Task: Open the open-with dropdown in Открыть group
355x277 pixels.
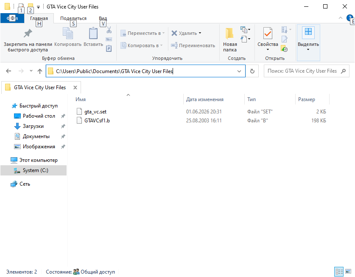Action: coord(286,30)
